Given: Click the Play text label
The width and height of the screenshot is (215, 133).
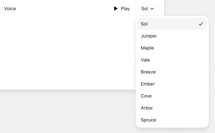Looking at the screenshot, I should pos(125,8).
